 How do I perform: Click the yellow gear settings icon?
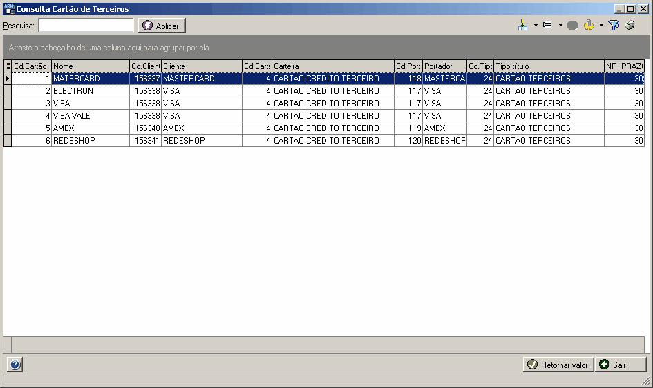(x=589, y=26)
